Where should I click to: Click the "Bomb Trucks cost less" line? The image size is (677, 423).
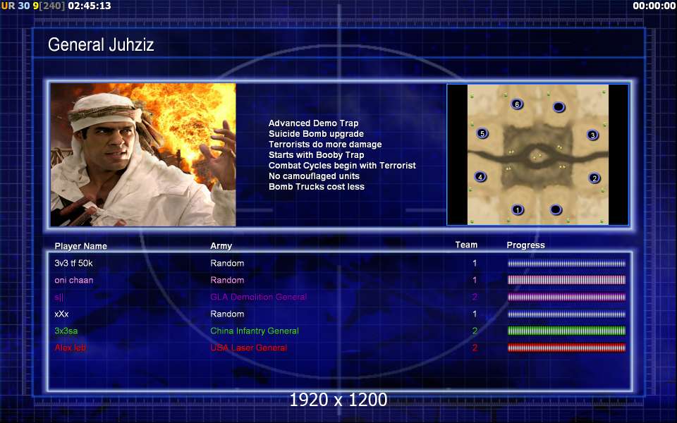[317, 186]
